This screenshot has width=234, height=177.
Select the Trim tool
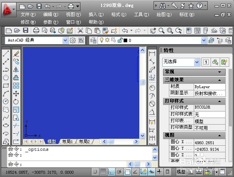[16, 126]
